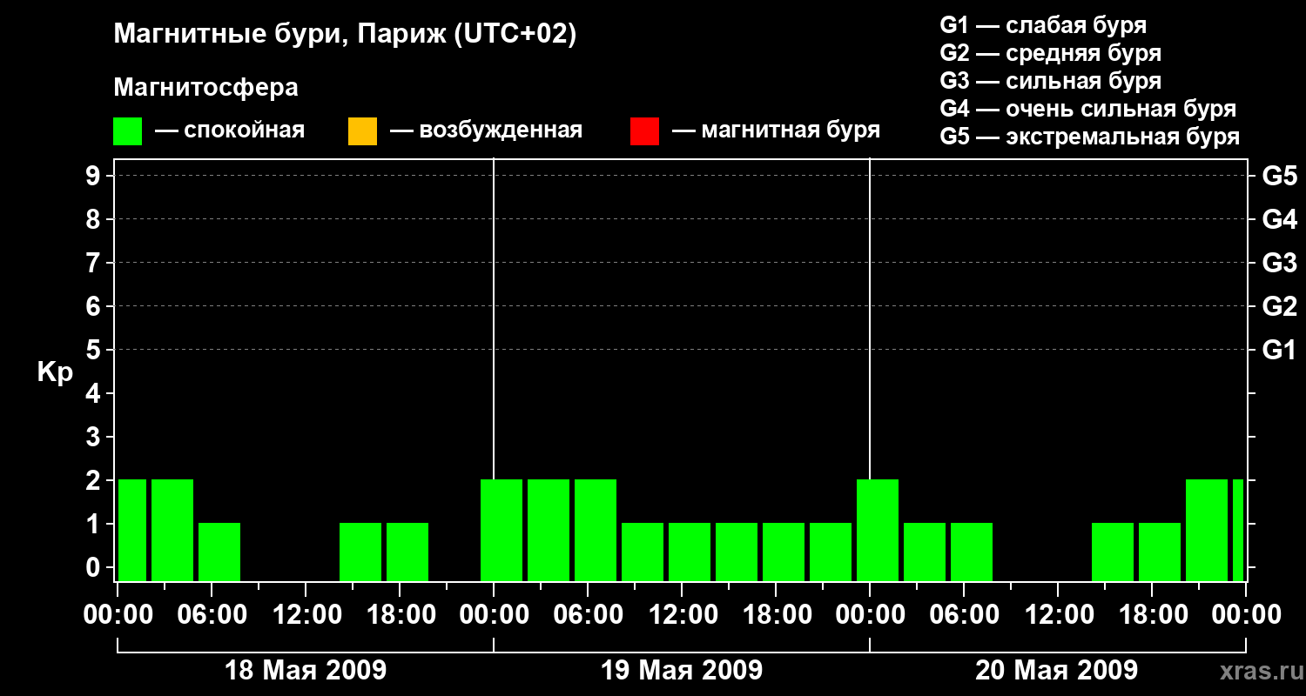Viewport: 1306px width, 696px height.
Task: Click the 18:00 time label of 20 May
Action: click(1152, 615)
